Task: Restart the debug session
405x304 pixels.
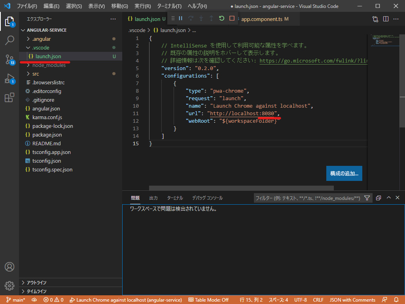Action: (221, 18)
